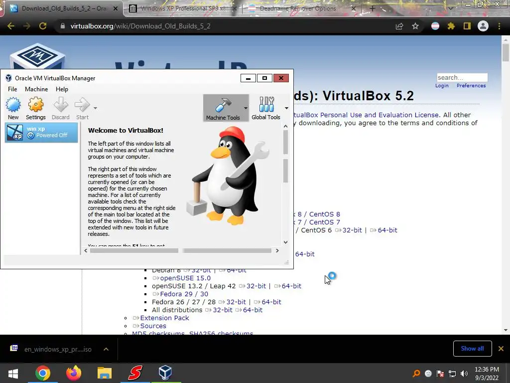510x383 pixels.
Task: Bookmark this page with the star icon
Action: (x=415, y=26)
